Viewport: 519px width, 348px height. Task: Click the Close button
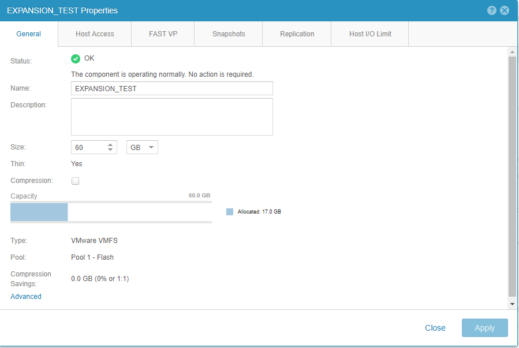[435, 328]
